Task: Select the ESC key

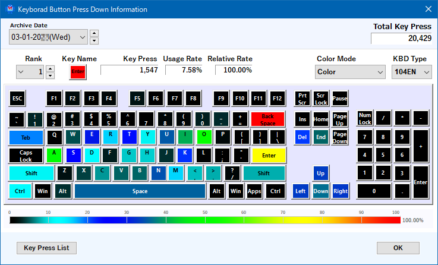Action: 17,98
